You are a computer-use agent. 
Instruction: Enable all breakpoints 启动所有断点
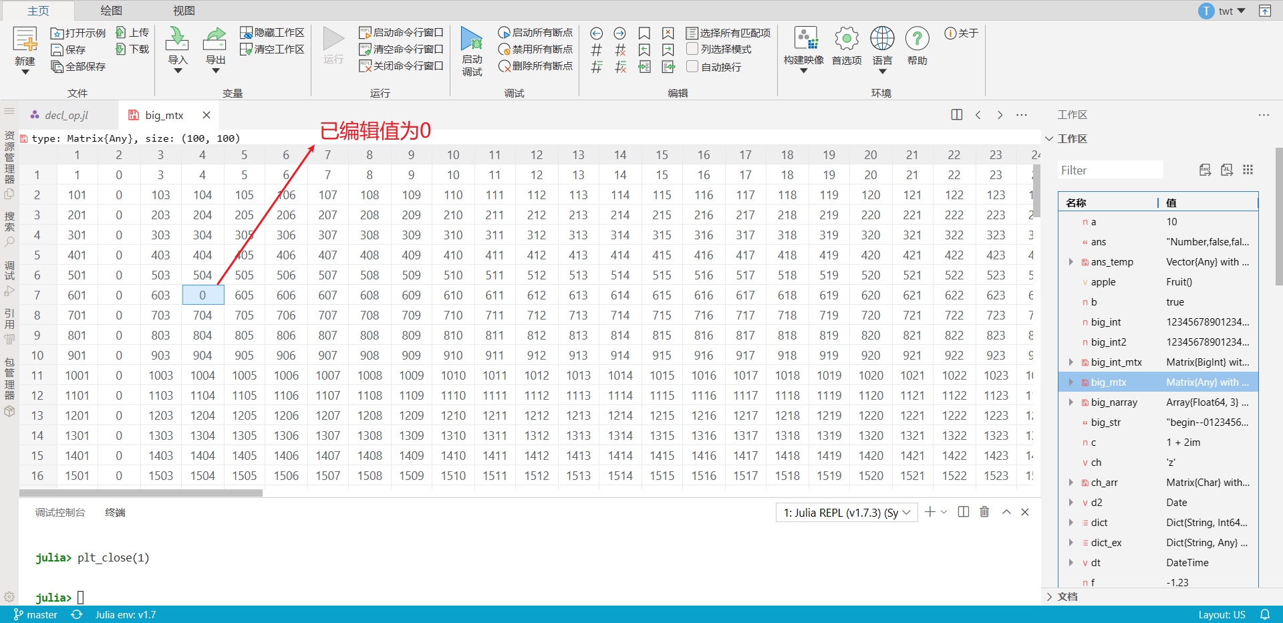[x=535, y=32]
